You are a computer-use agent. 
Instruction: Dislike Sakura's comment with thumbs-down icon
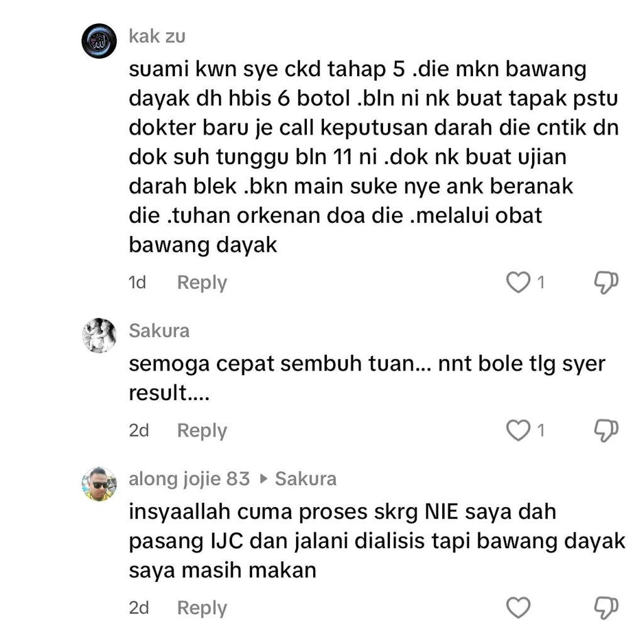pyautogui.click(x=606, y=431)
